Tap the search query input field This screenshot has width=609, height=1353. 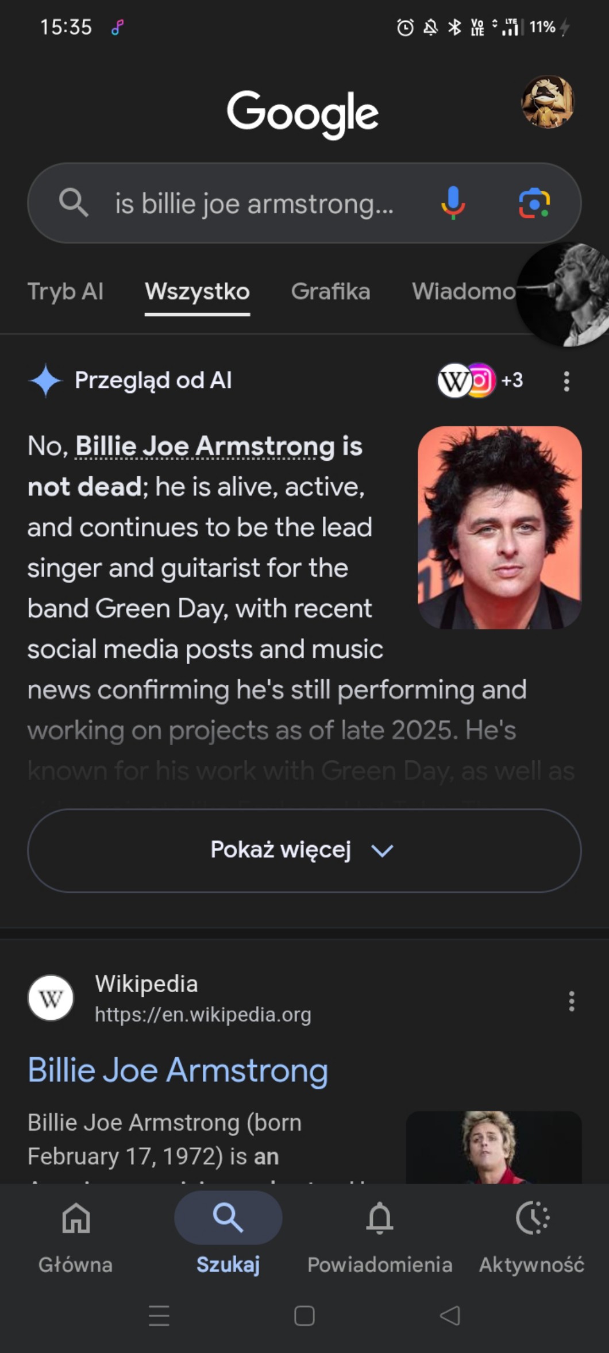254,203
